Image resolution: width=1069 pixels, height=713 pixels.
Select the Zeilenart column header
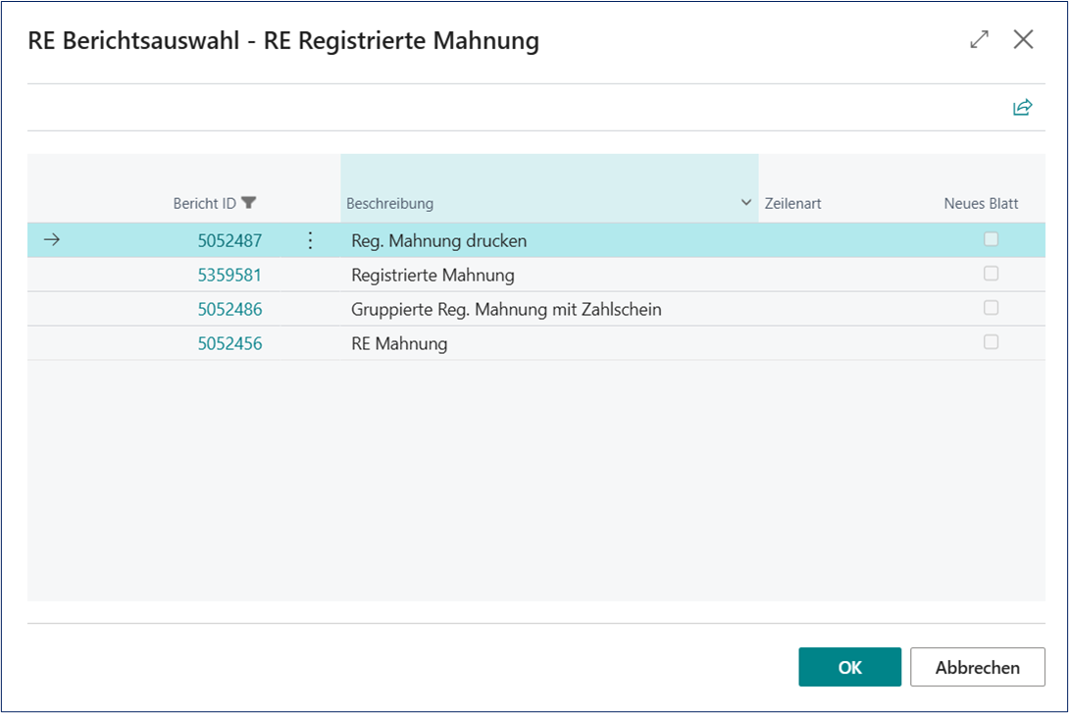pos(792,203)
